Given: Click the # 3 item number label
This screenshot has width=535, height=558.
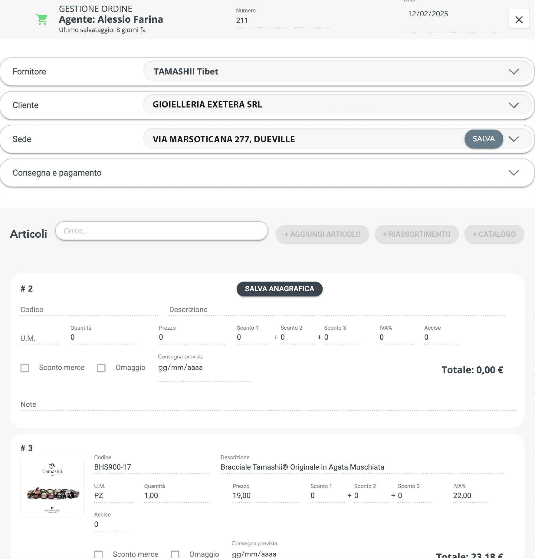Looking at the screenshot, I should pos(27,448).
